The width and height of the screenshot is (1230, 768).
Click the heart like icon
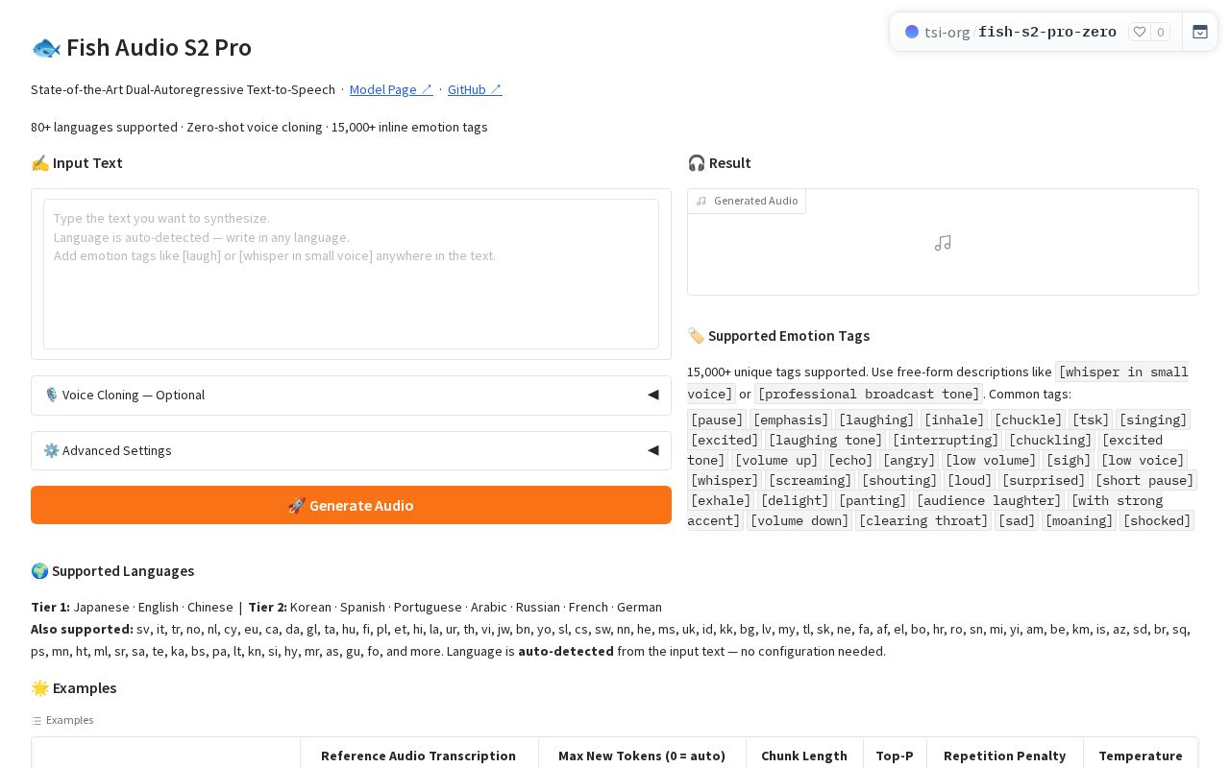[1140, 32]
